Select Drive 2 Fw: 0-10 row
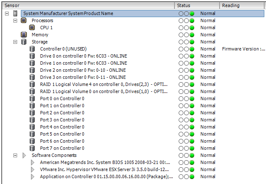 coord(83,70)
